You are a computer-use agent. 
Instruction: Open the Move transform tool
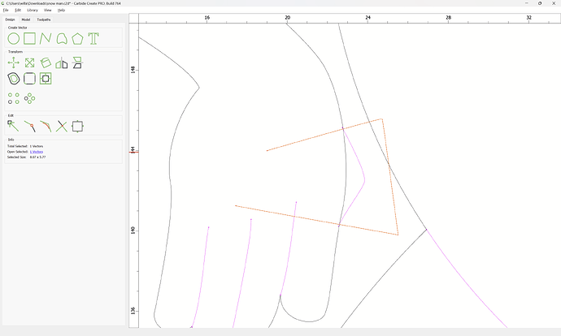[14, 62]
